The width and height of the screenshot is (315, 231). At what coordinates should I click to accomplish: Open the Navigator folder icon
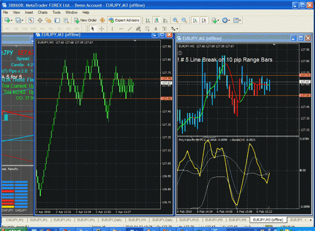click(48, 20)
